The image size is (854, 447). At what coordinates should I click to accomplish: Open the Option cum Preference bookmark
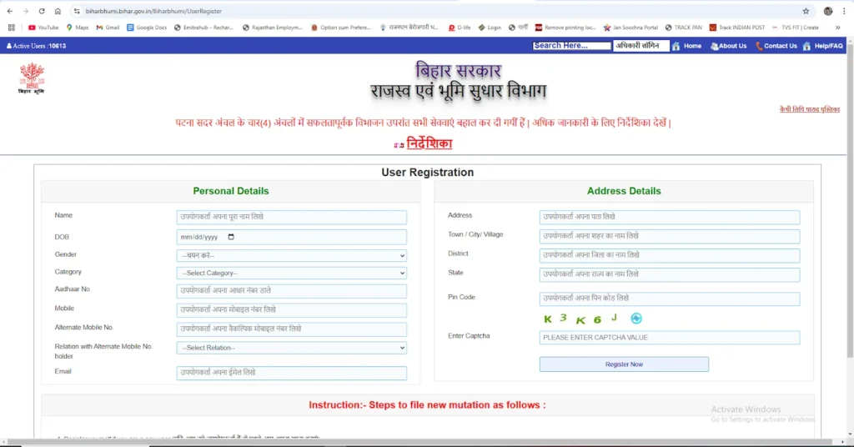pyautogui.click(x=341, y=28)
